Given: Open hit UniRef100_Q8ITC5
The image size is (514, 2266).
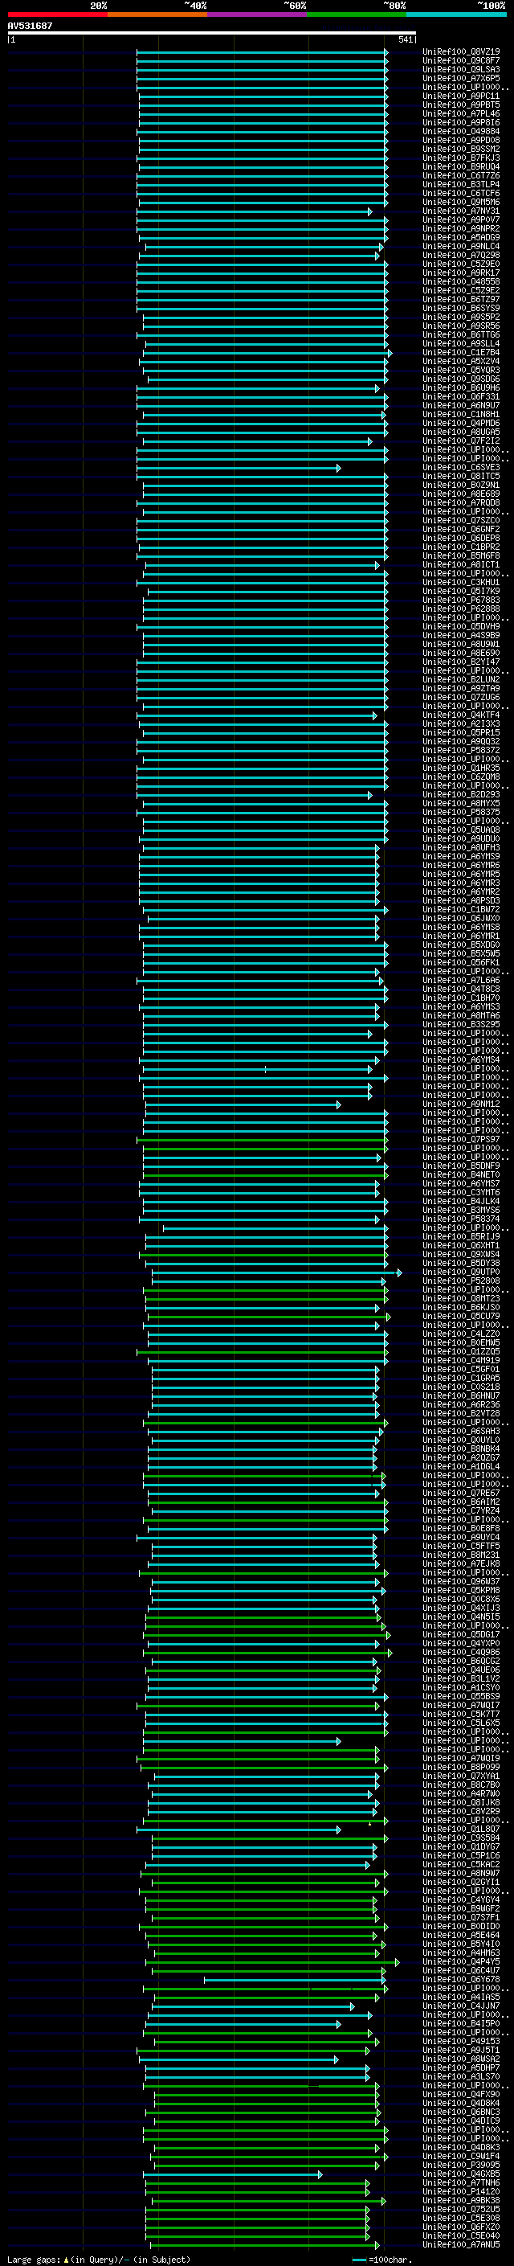Looking at the screenshot, I should pos(461,477).
